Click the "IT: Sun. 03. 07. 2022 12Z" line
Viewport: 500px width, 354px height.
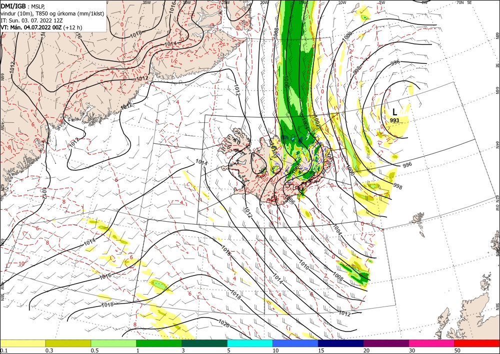(31, 20)
